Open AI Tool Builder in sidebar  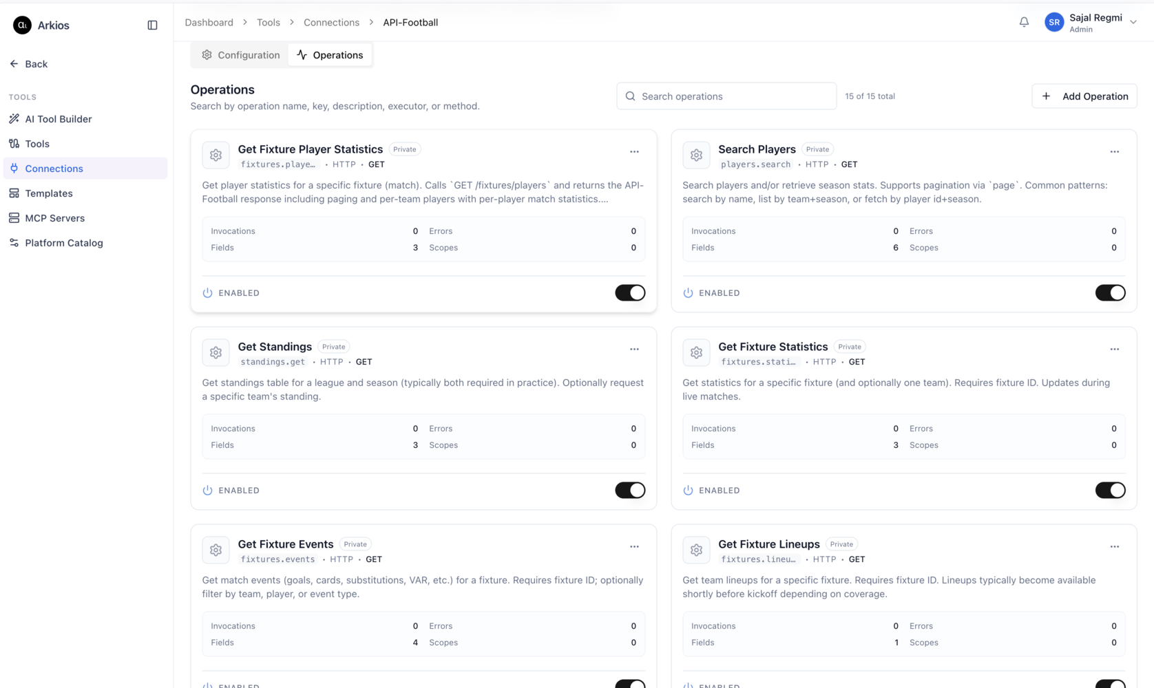click(85, 119)
